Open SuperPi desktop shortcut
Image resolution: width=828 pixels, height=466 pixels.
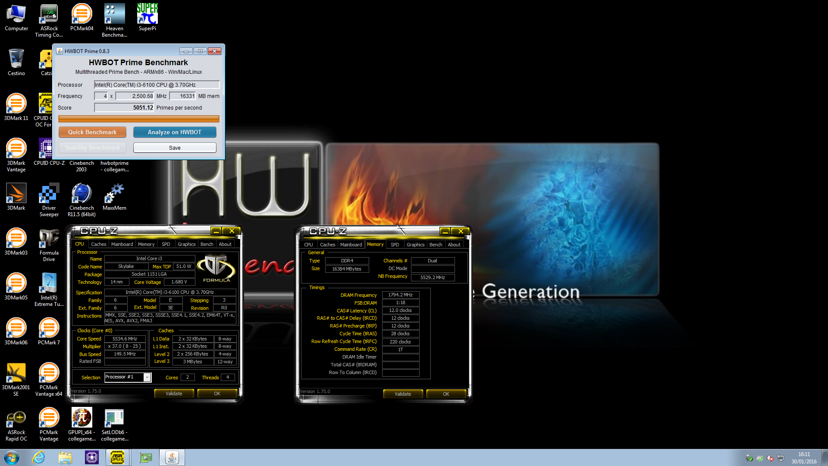pos(147,18)
